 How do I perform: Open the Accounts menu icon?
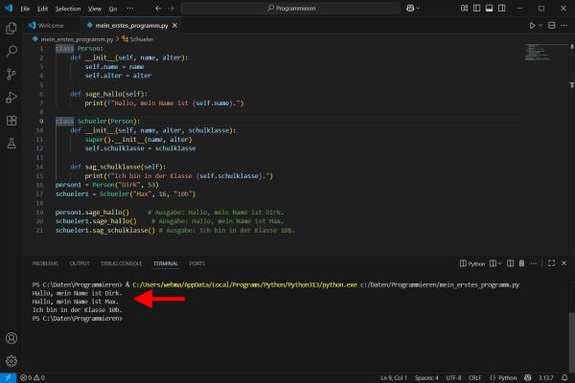click(11, 338)
